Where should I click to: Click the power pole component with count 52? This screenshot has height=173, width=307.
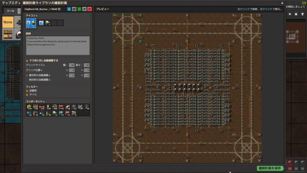coord(74,107)
